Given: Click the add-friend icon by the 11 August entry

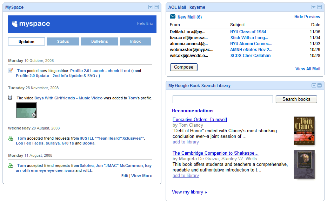Looking at the screenshot, I should tap(10, 166).
